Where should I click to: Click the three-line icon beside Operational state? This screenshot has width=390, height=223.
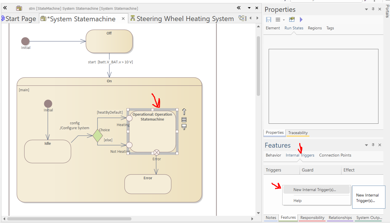[x=184, y=120]
